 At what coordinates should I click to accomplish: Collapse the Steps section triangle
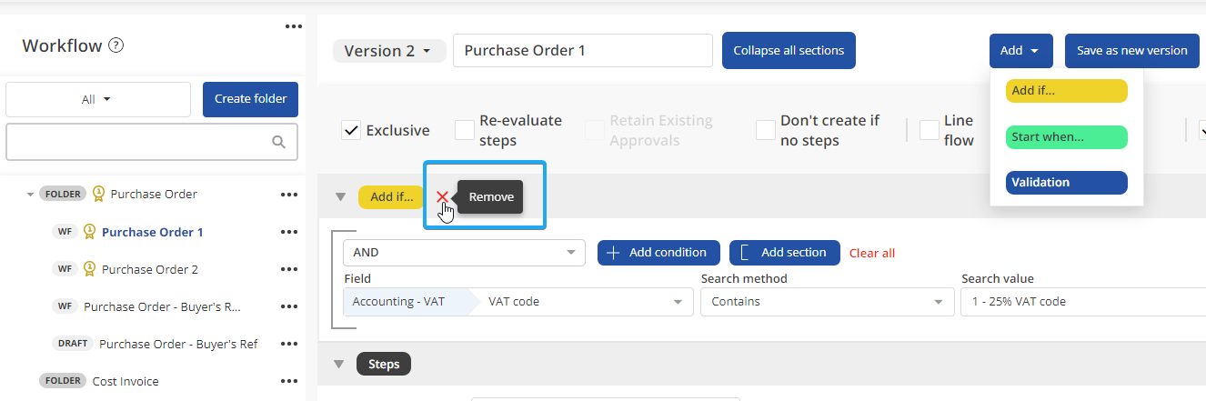click(x=339, y=365)
